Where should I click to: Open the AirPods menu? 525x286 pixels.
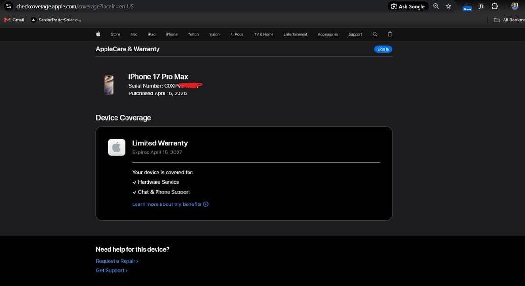pyautogui.click(x=237, y=34)
